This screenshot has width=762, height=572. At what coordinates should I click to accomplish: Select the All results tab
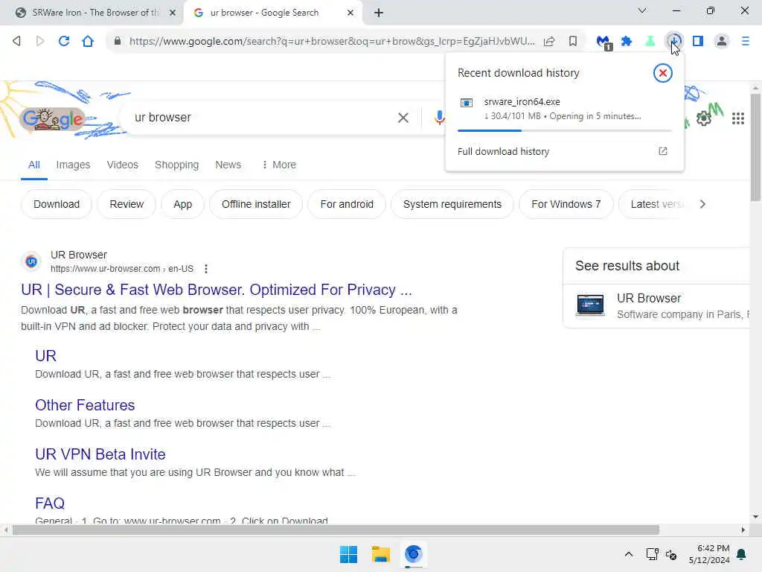pos(34,165)
